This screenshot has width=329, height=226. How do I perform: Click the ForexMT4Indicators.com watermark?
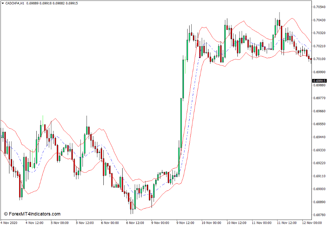[x=32, y=214]
